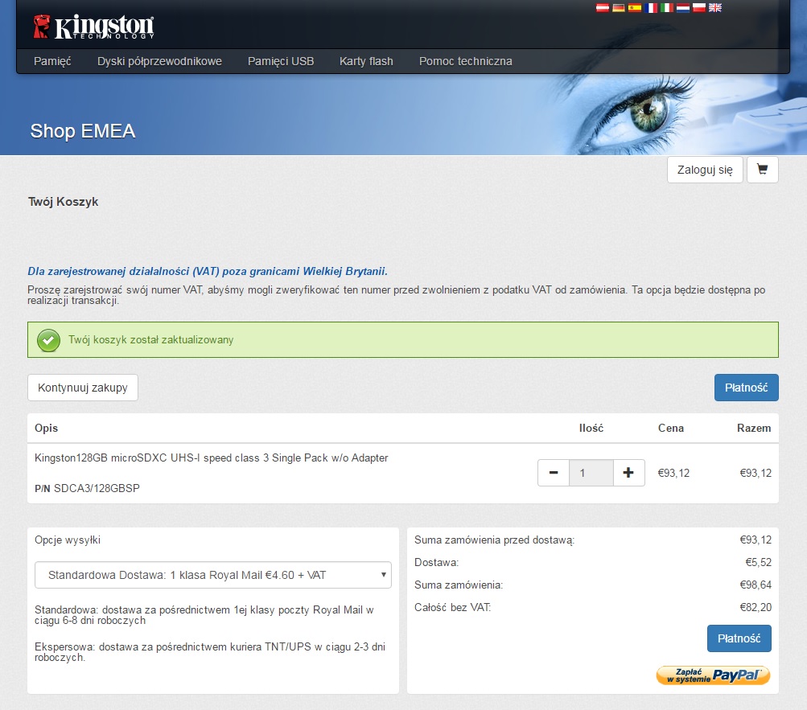Open the shopping cart icon button
This screenshot has height=710, width=807.
click(x=762, y=170)
